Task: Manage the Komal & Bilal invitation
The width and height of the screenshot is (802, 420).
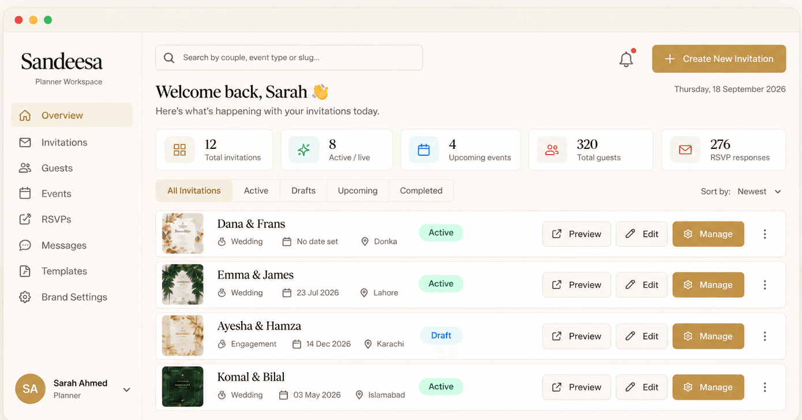Action: click(x=708, y=387)
